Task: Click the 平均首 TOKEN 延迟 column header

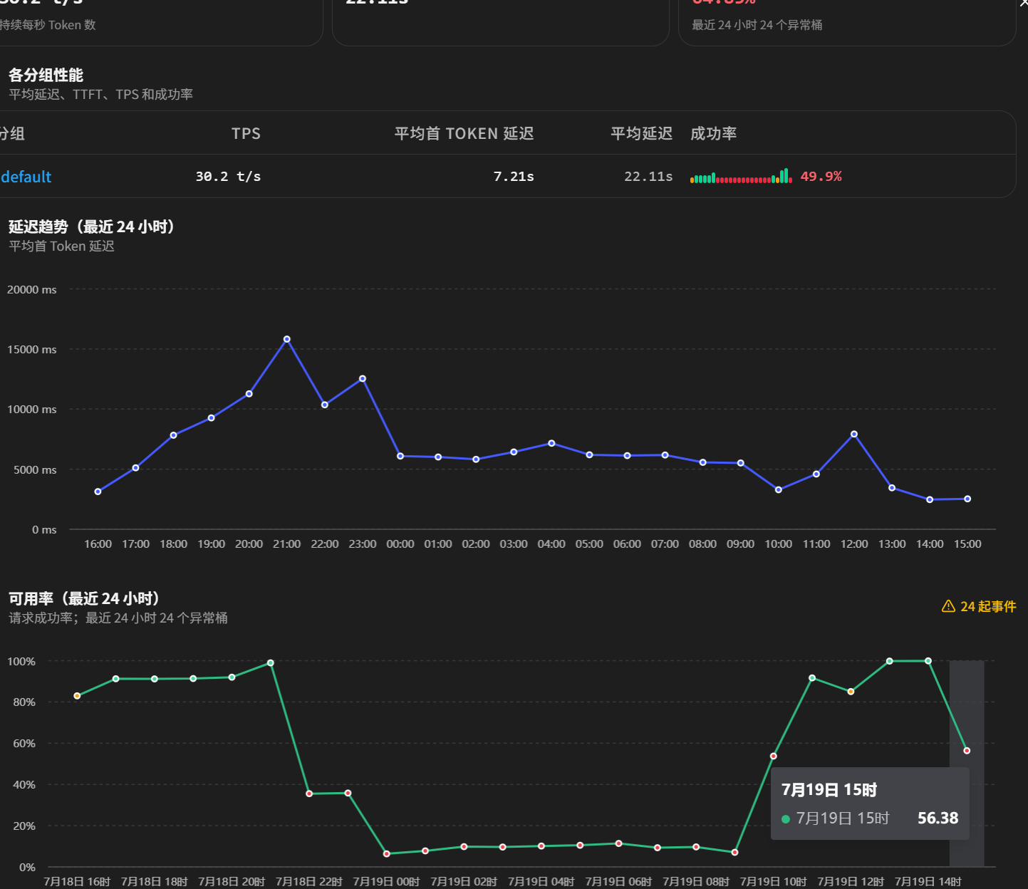Action: point(464,134)
